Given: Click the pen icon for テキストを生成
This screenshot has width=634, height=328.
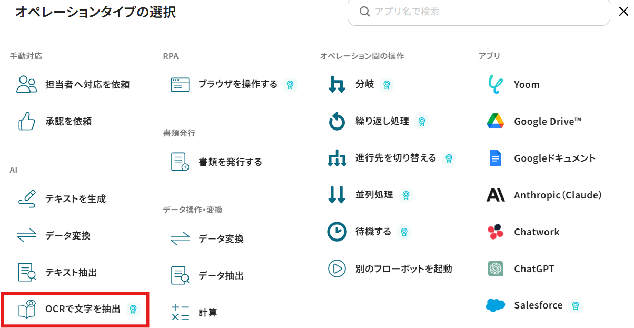Looking at the screenshot, I should click(27, 198).
